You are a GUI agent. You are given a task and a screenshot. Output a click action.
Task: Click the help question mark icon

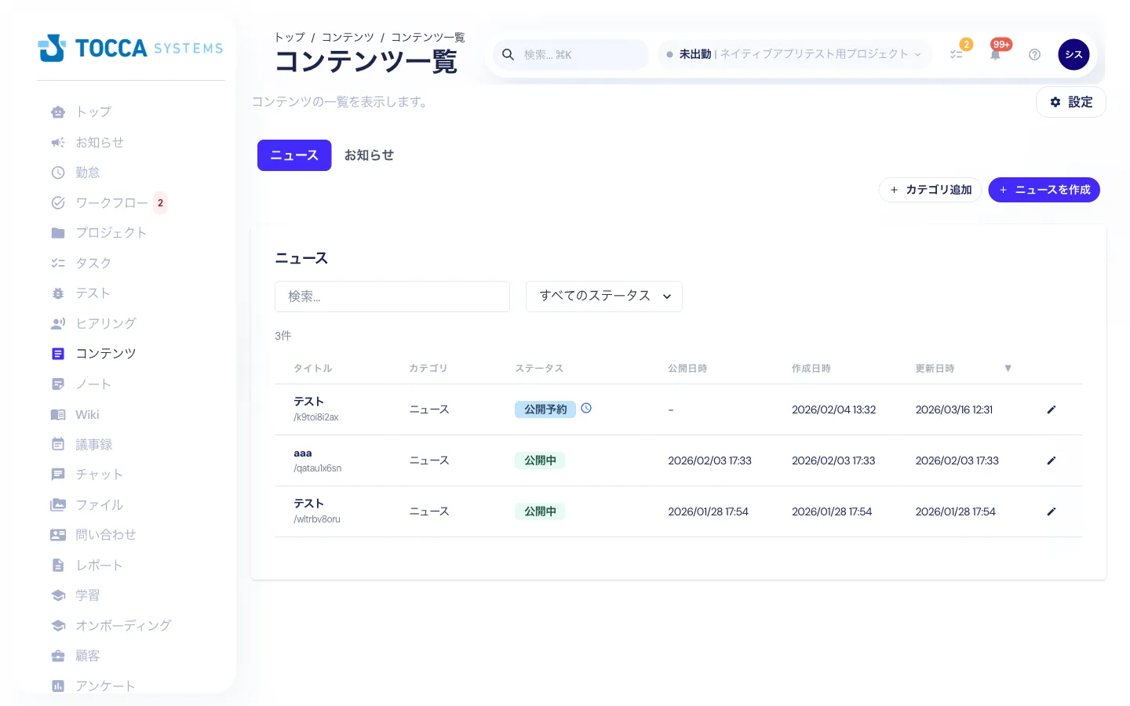pos(1034,54)
